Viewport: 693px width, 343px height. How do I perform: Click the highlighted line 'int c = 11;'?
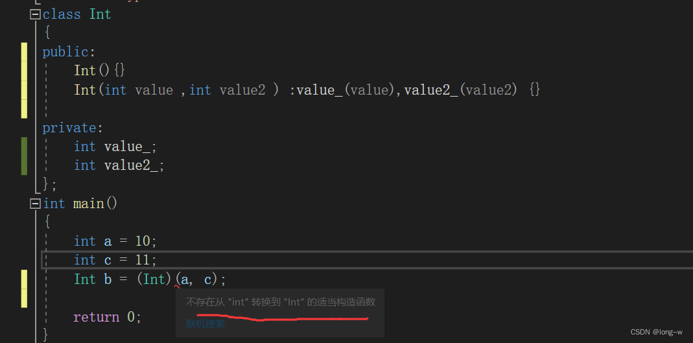[115, 260]
